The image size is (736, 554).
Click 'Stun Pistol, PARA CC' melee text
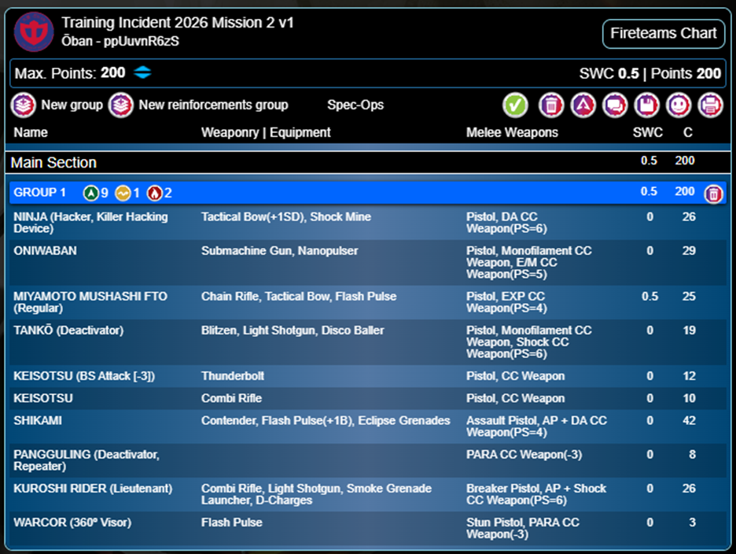522,529
